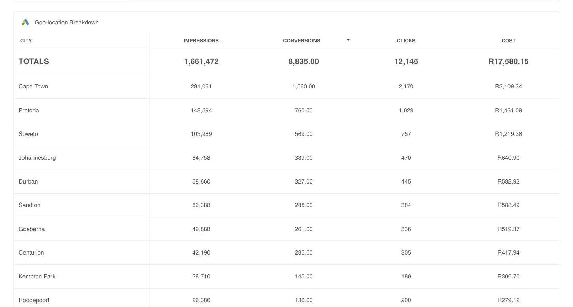The height and width of the screenshot is (307, 573).
Task: Click the TOTALS summary row label
Action: pyautogui.click(x=34, y=61)
